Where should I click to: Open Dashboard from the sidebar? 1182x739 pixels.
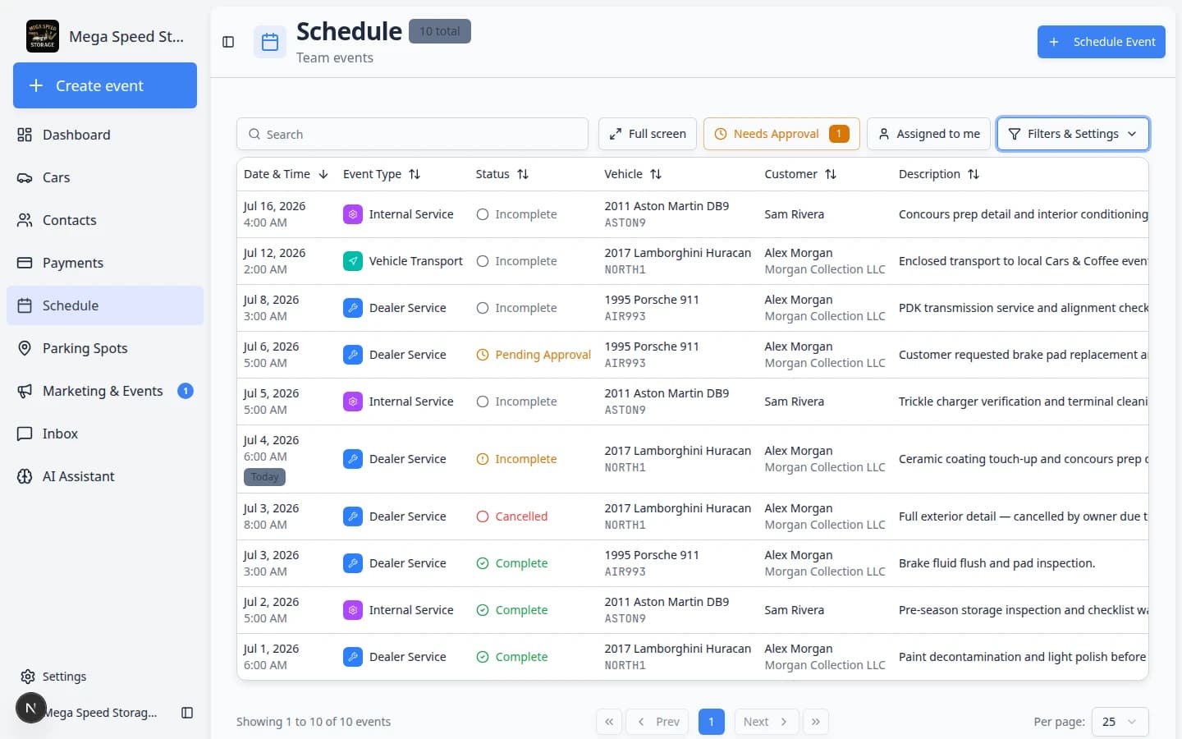click(105, 135)
